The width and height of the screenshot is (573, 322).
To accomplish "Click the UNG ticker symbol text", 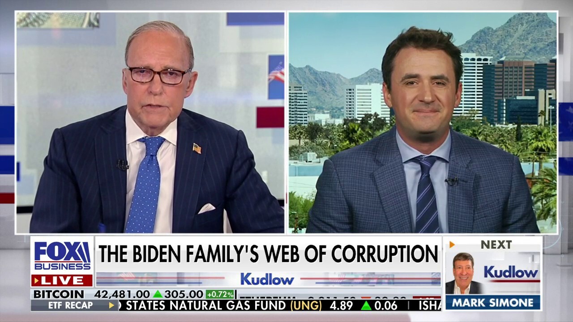I will (x=306, y=305).
